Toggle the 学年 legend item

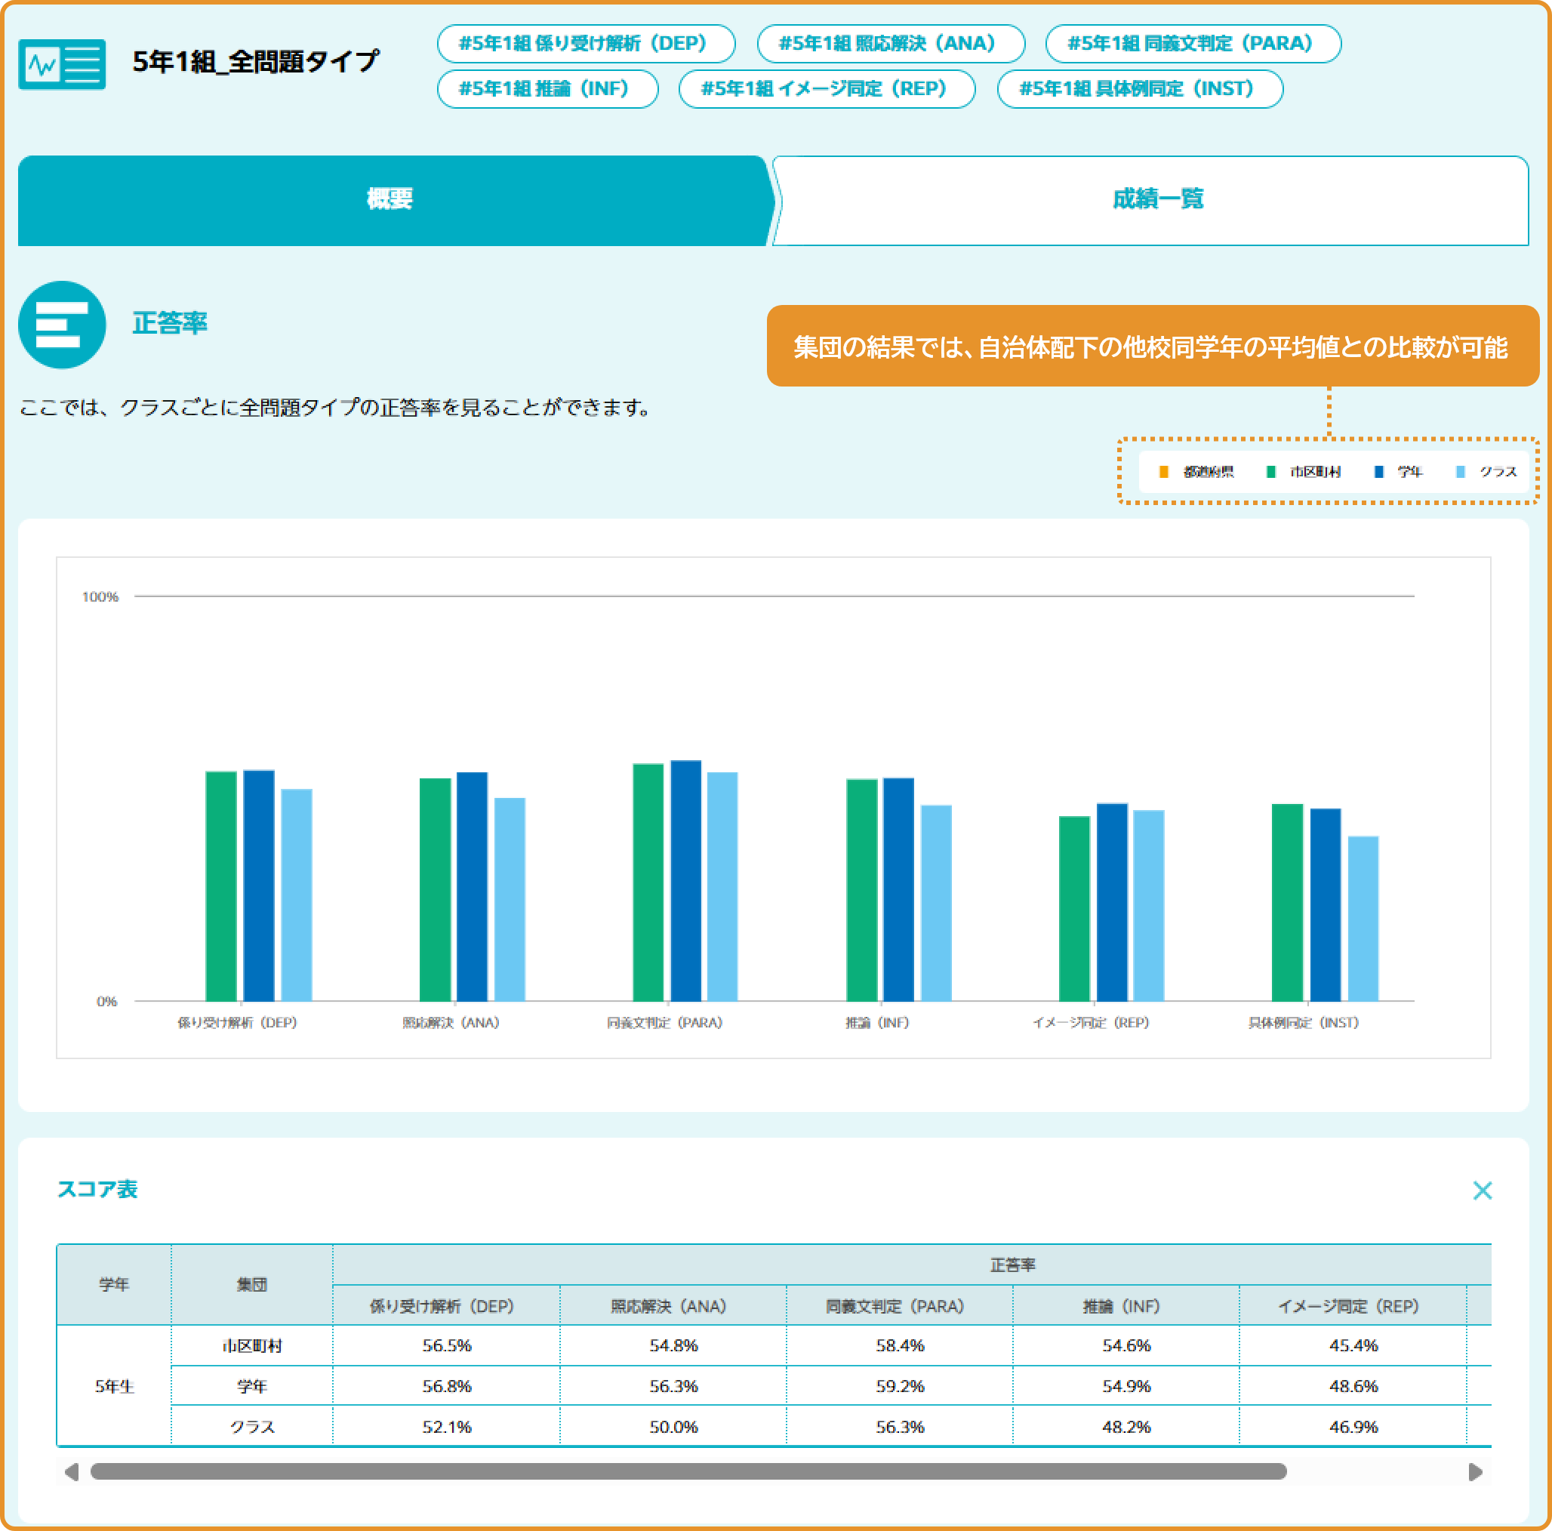click(x=1398, y=472)
